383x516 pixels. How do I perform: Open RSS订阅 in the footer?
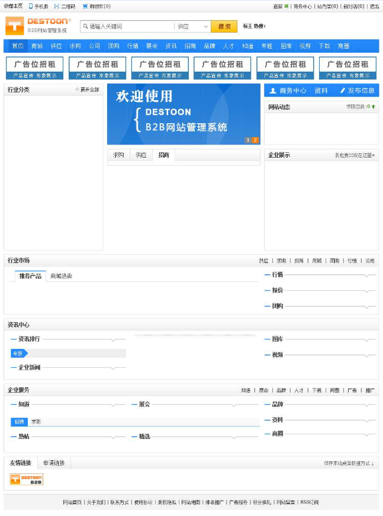[309, 502]
